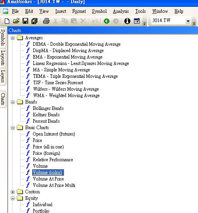Switch to the Charts side tab
The width and height of the screenshot is (198, 213).
[3, 99]
